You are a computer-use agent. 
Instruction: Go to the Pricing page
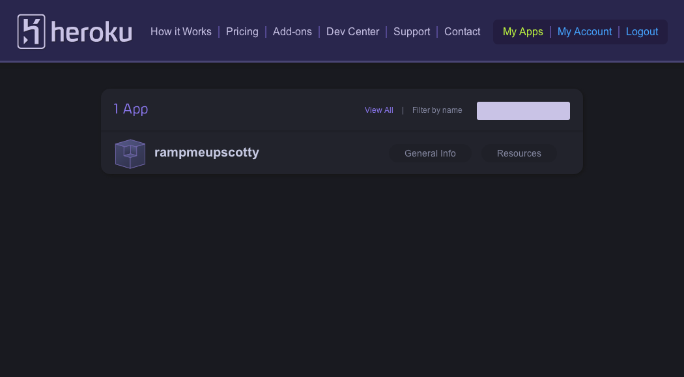[x=242, y=31]
